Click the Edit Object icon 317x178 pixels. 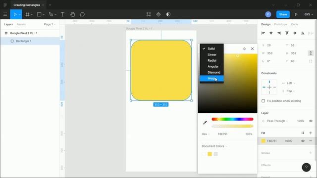click(x=149, y=14)
